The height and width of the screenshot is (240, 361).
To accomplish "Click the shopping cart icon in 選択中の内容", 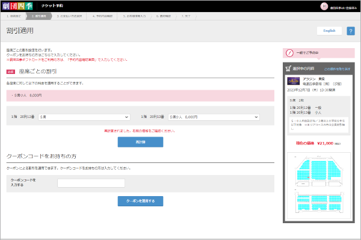I will coord(288,69).
